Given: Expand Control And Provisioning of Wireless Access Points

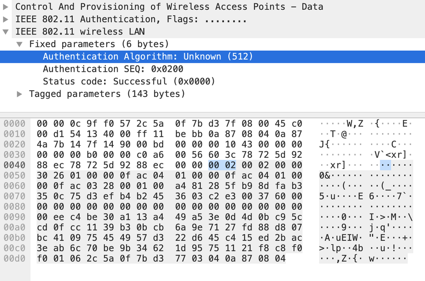Looking at the screenshot, I should (x=6, y=7).
